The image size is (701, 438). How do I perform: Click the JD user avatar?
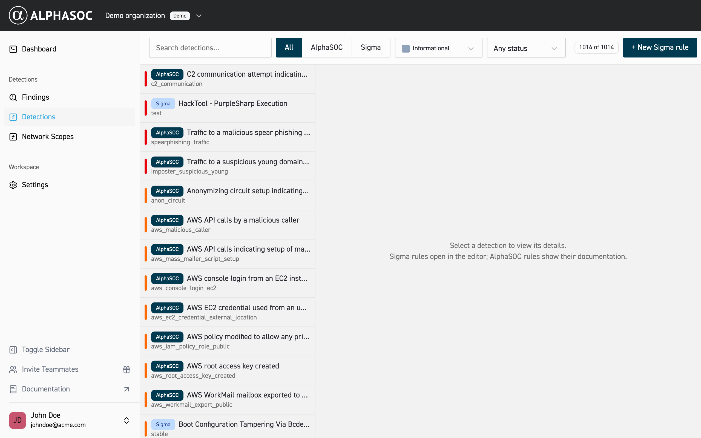(x=17, y=420)
